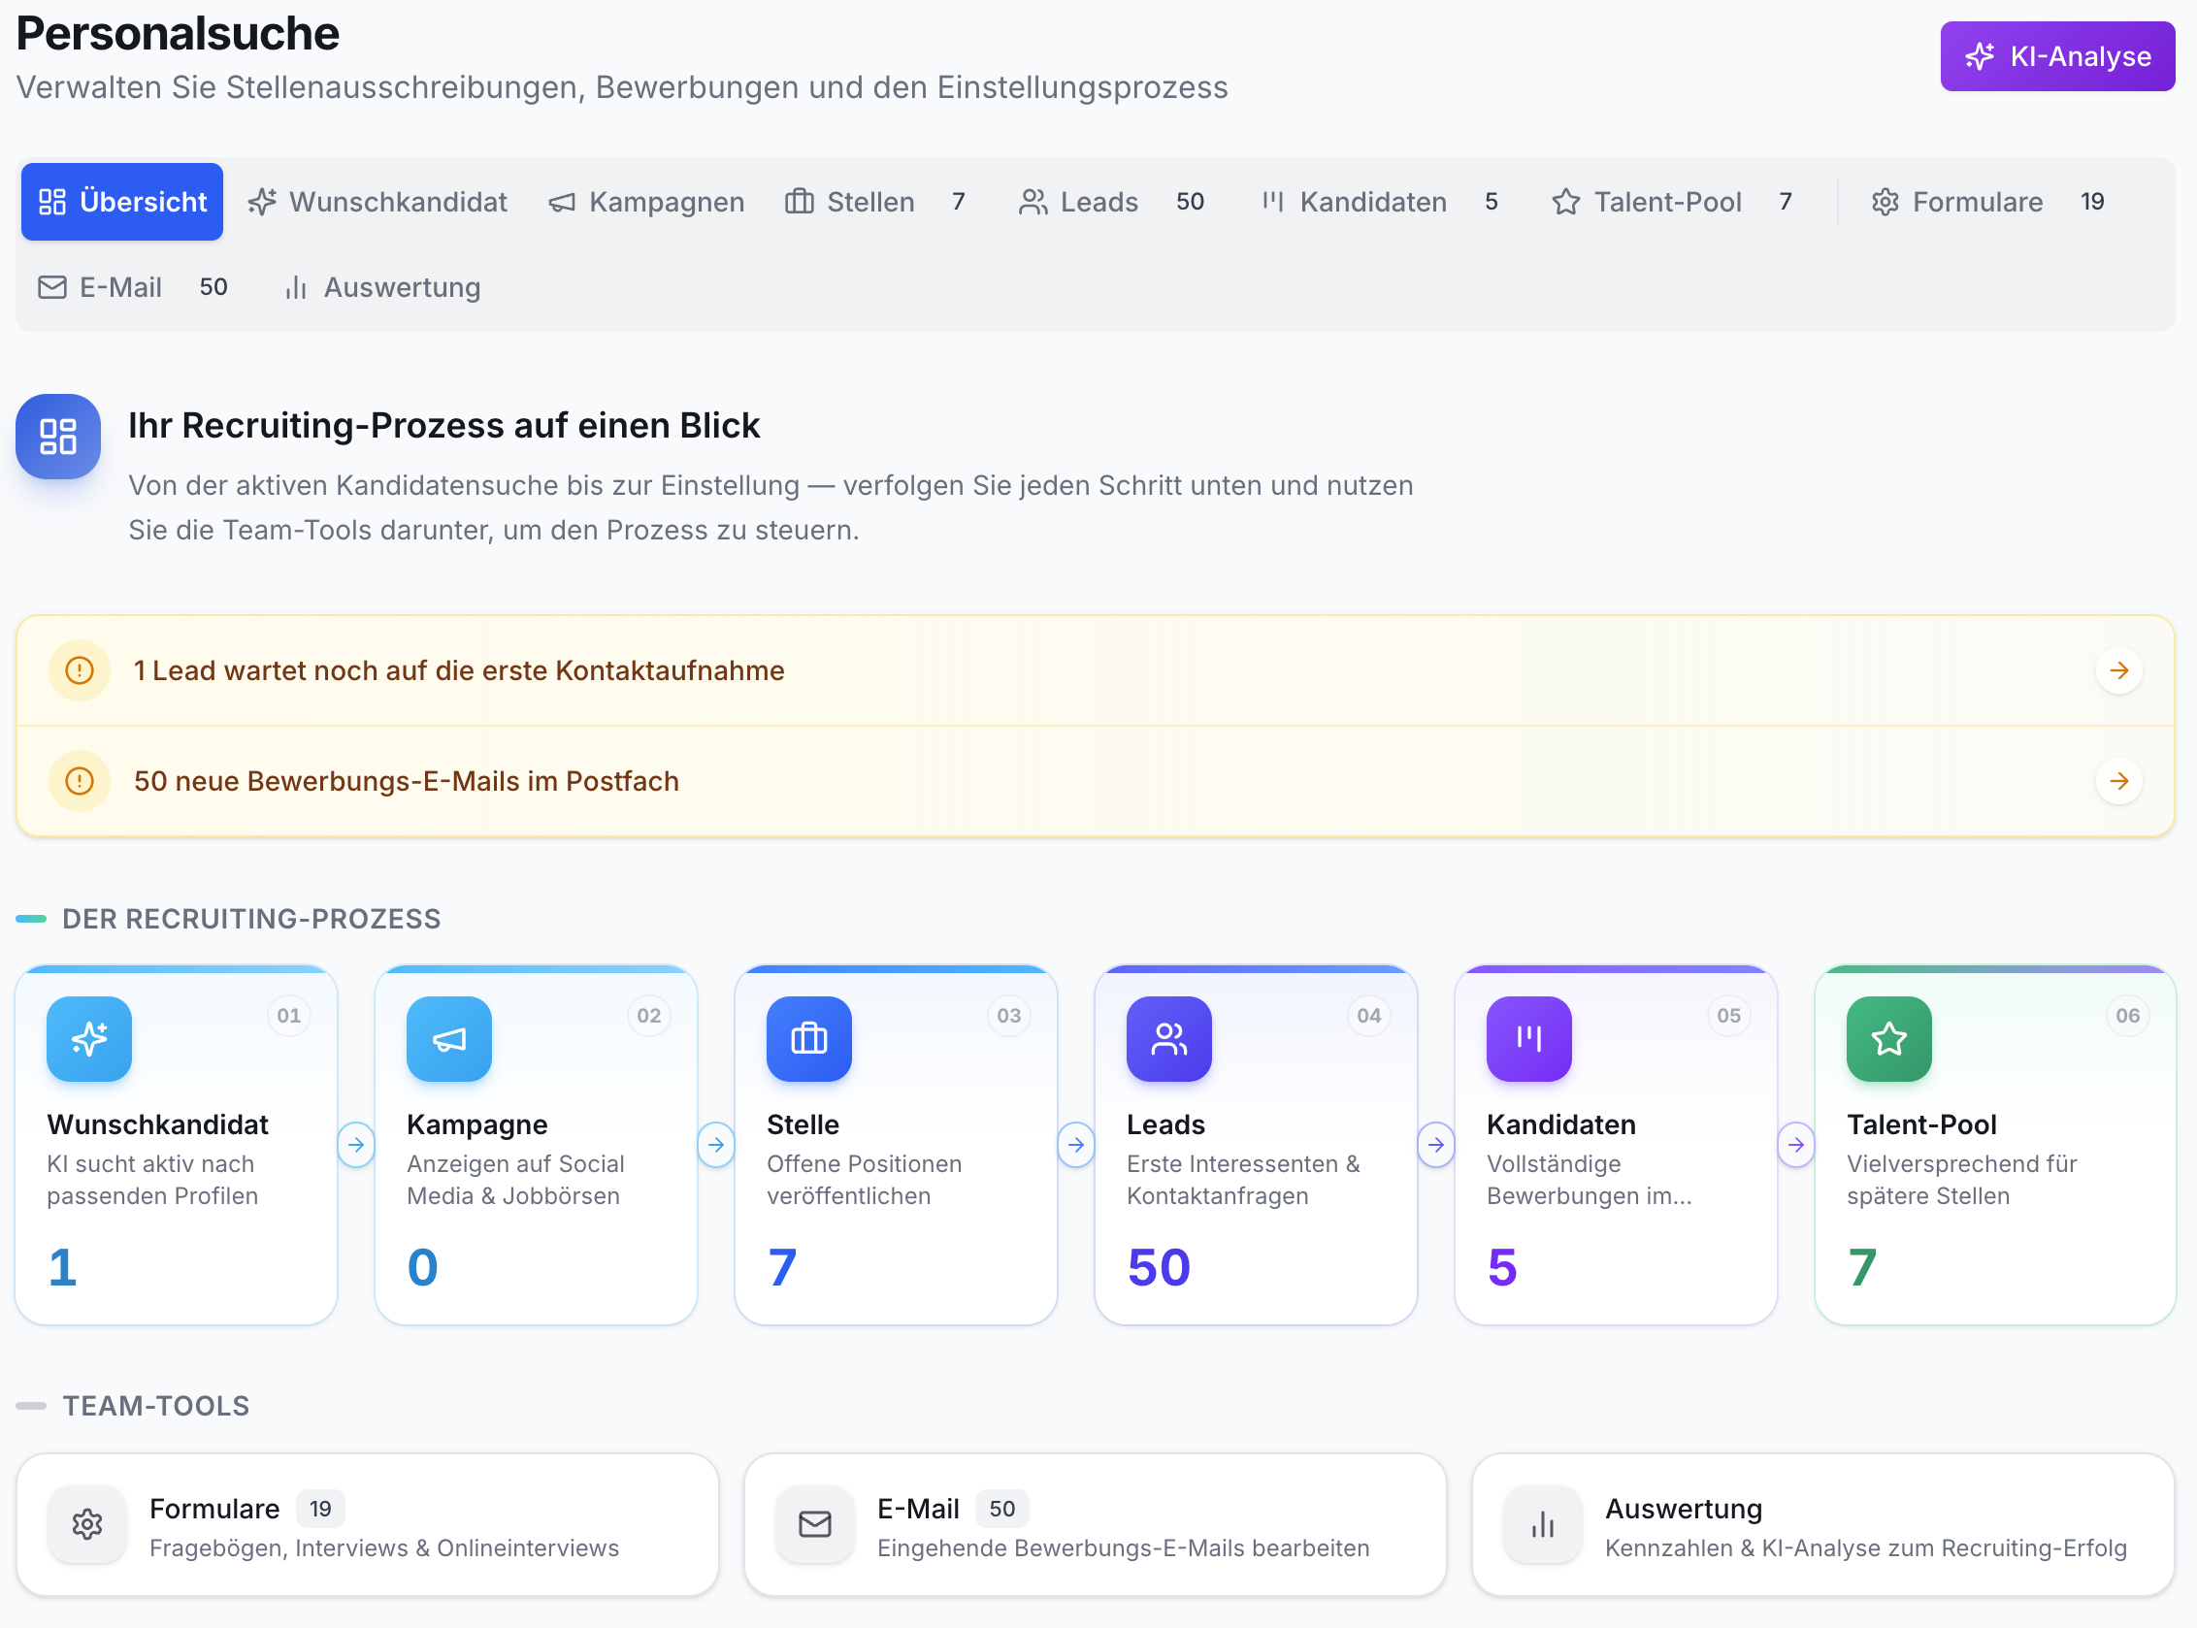2197x1628 pixels.
Task: Click the sparkle icon inside the KI-Analyse button
Action: click(1979, 56)
